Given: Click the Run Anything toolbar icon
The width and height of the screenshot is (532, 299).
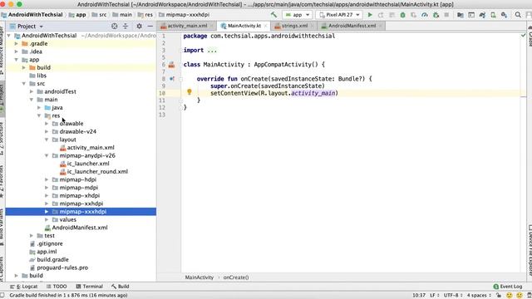Looking at the screenshot, I should click(471, 15).
